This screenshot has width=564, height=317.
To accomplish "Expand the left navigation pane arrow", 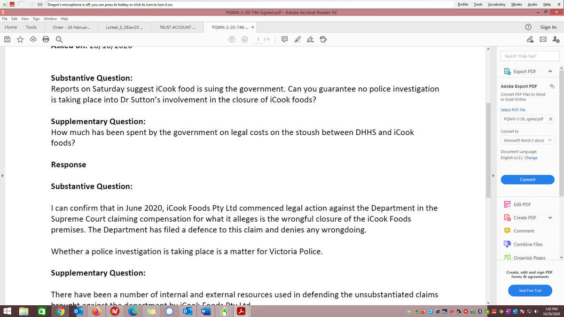I will click(2, 177).
